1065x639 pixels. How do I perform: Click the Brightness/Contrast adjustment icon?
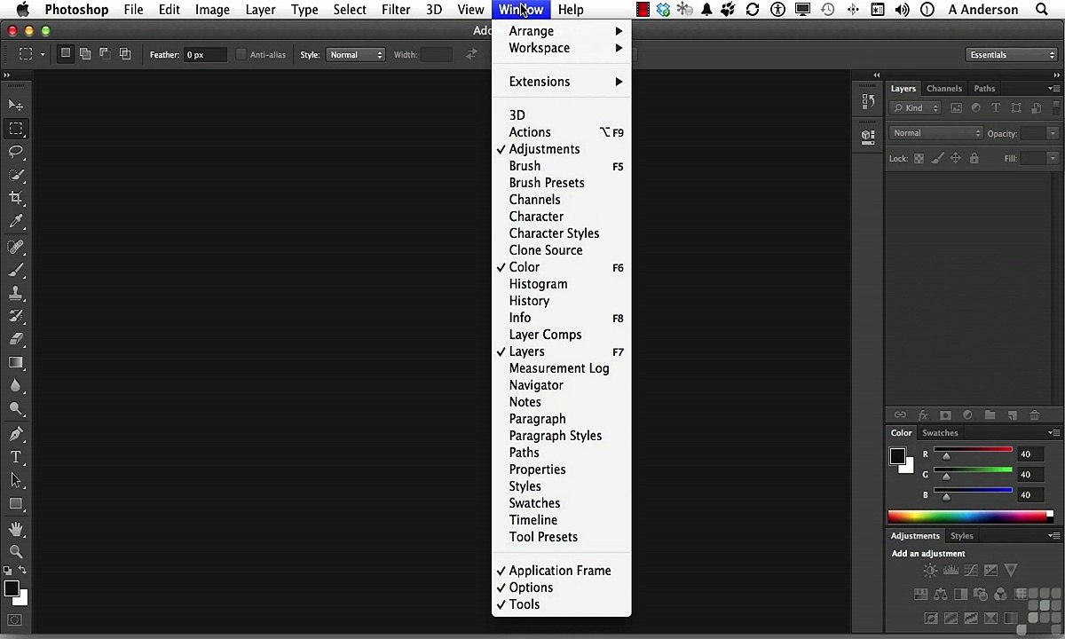pos(930,571)
